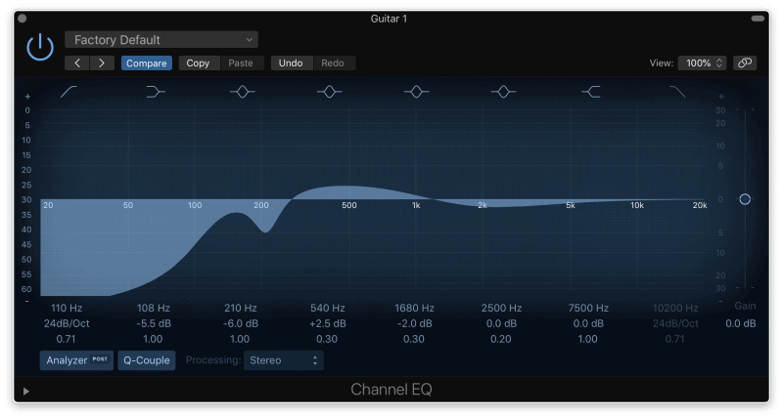Click the plus above the gain scale
This screenshot has width=783, height=419.
720,97
